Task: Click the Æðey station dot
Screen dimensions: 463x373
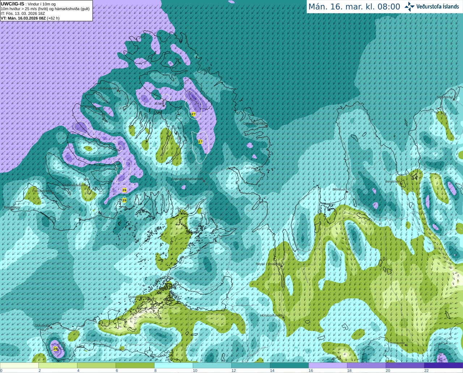Action: 164,106
